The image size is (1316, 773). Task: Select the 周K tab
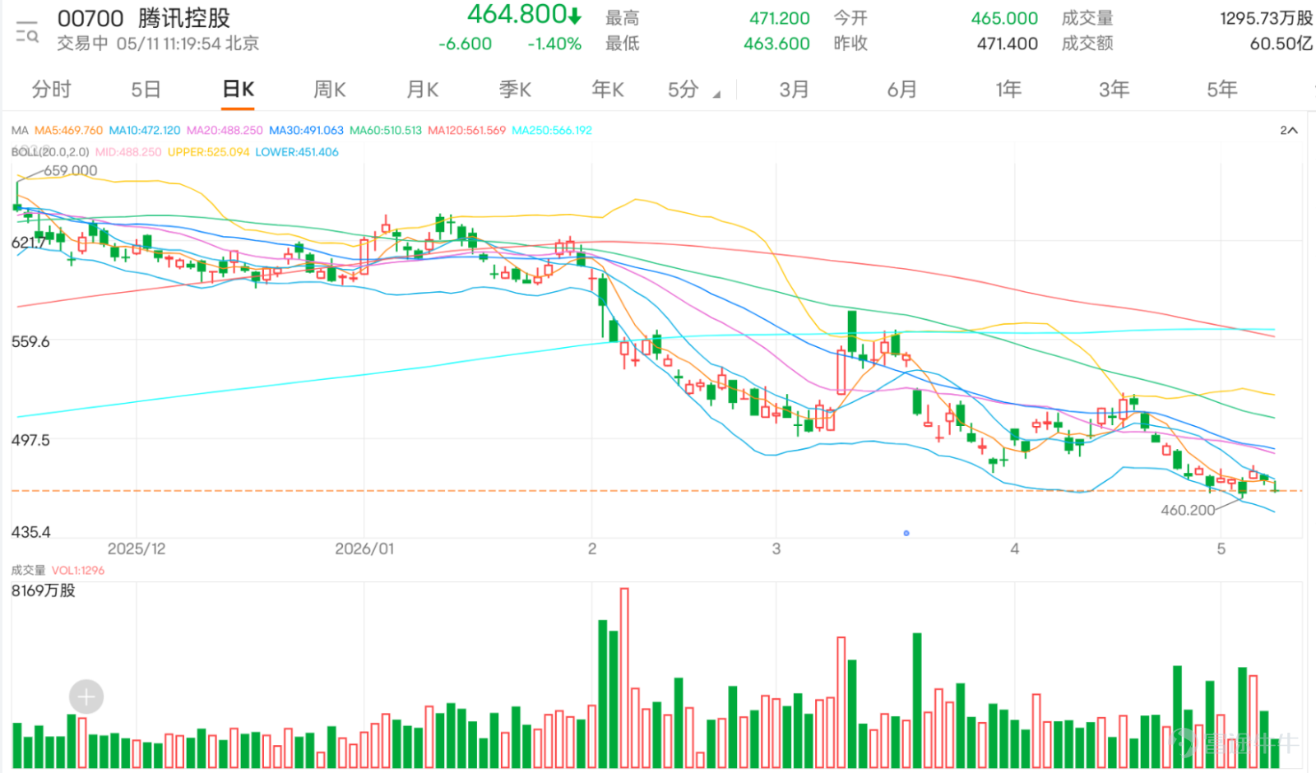click(x=330, y=89)
